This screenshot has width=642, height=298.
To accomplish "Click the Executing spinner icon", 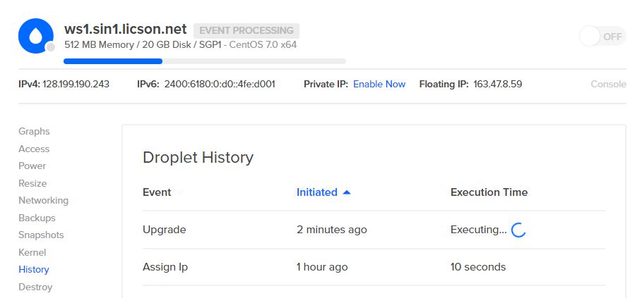I will (x=518, y=230).
